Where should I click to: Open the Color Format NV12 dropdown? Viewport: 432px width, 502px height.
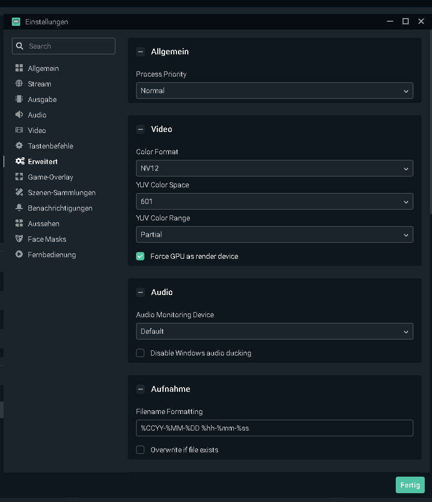[x=274, y=168]
